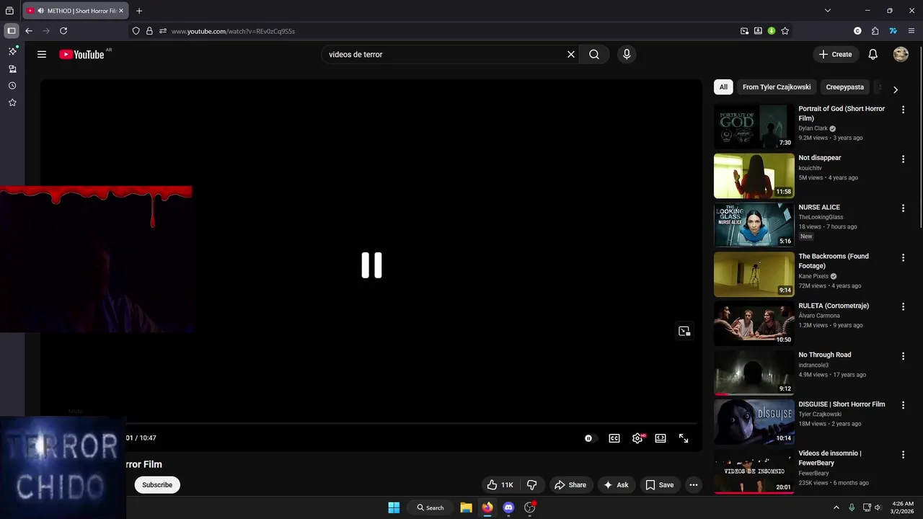Click the search magnifier button
This screenshot has height=519, width=923.
coord(594,54)
